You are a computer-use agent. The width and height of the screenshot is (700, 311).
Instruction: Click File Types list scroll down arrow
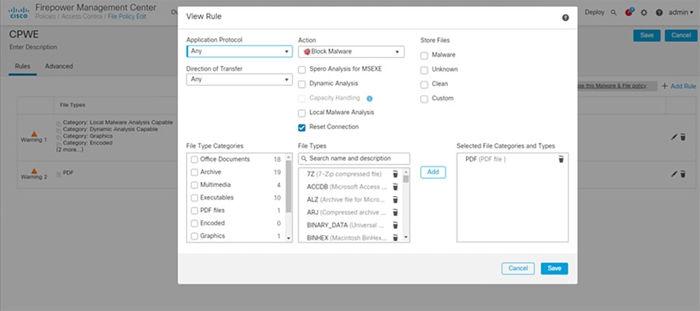406,237
